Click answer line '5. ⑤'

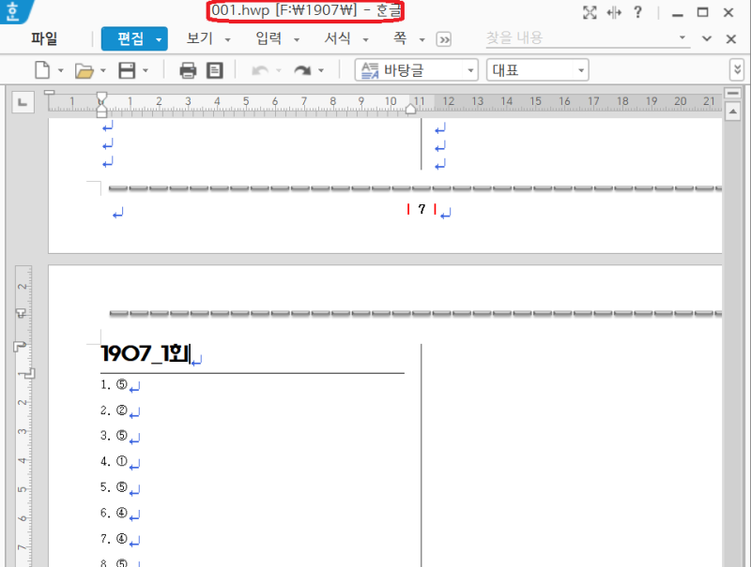(x=114, y=487)
